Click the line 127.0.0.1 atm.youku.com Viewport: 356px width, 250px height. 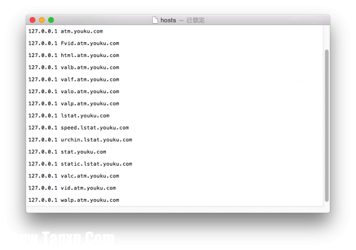[65, 31]
